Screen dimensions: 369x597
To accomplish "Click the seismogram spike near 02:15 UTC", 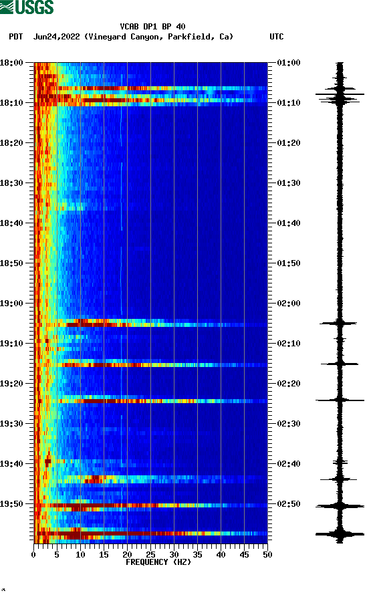I will point(340,364).
